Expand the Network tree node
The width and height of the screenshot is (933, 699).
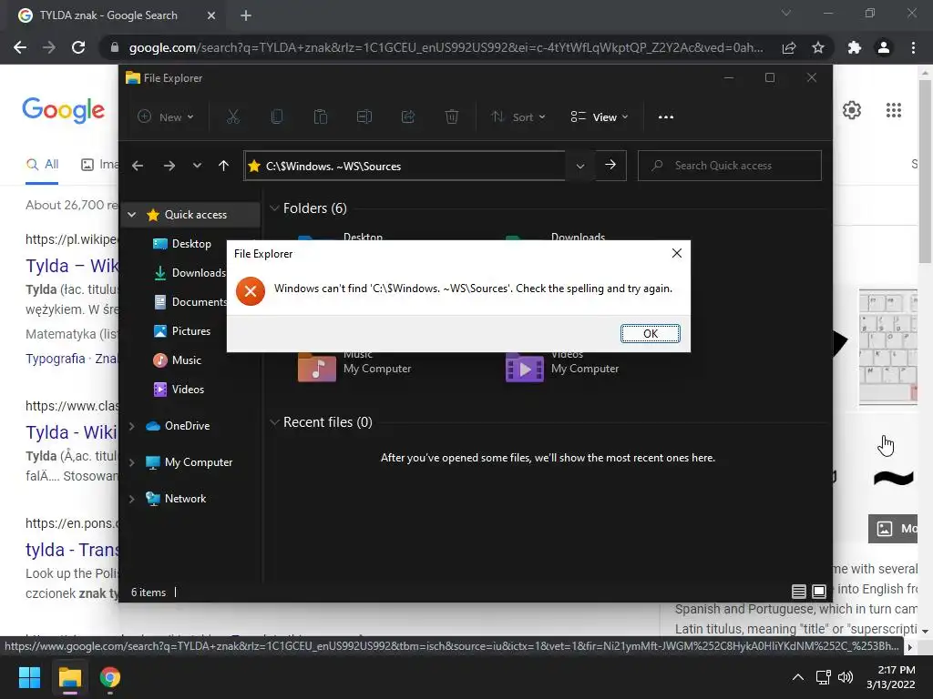(x=132, y=499)
